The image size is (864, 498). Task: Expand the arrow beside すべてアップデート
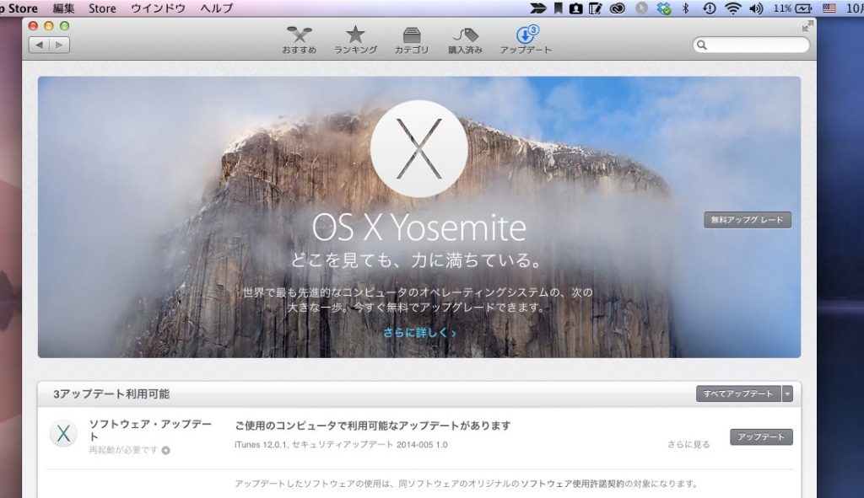click(787, 394)
